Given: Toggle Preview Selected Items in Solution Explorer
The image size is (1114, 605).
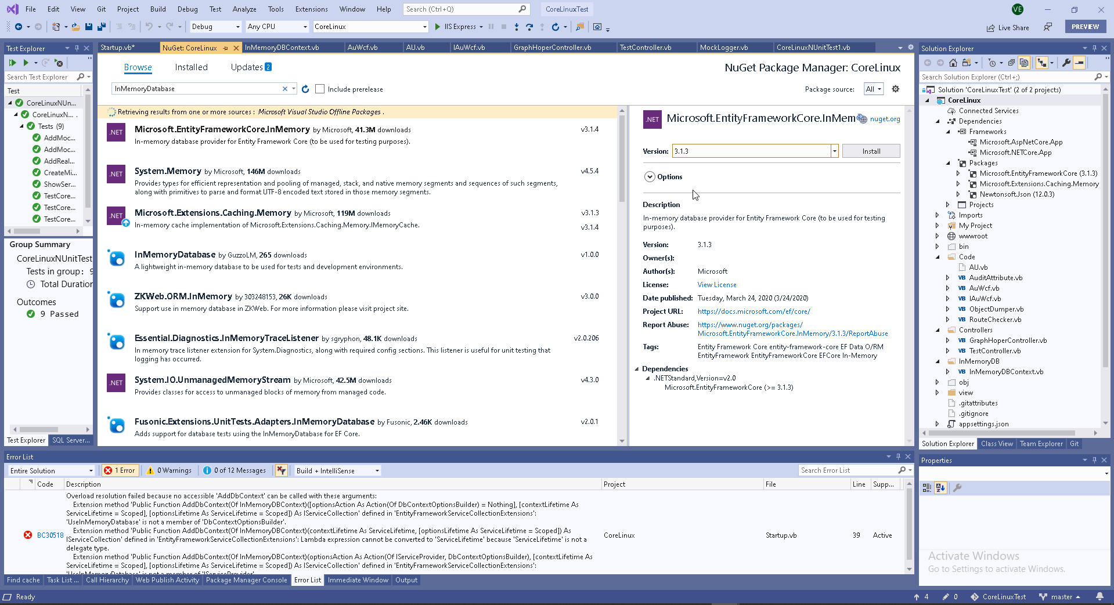Looking at the screenshot, I should pos(1079,63).
